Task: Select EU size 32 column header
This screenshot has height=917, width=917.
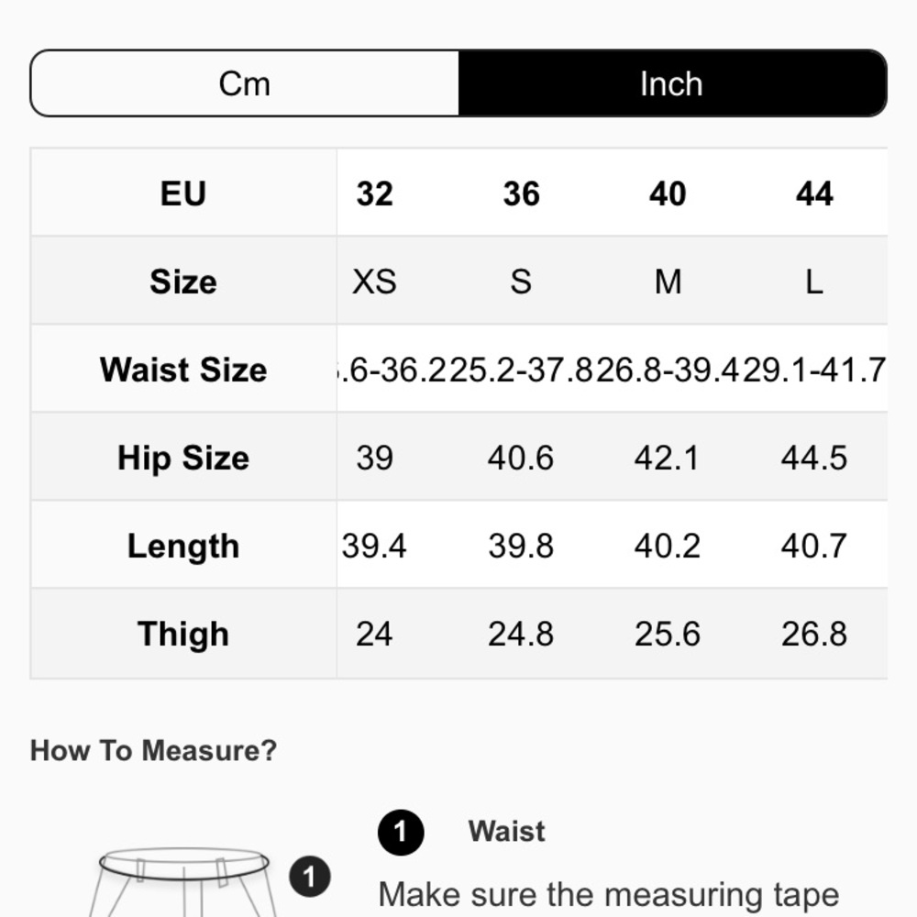Action: click(374, 193)
